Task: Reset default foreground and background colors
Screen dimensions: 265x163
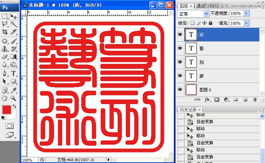Action: click(x=3, y=117)
